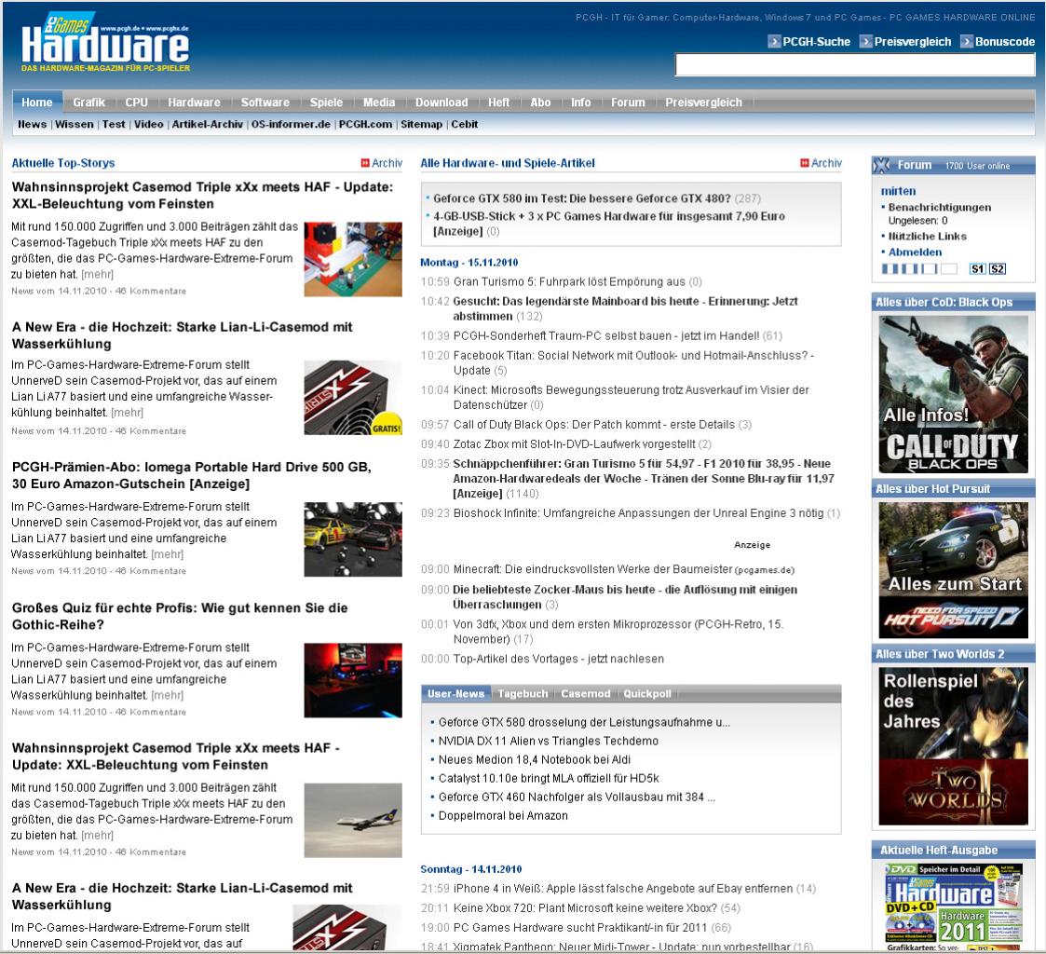This screenshot has width=1046, height=954.
Task: Open the Heft menu item
Action: point(498,102)
